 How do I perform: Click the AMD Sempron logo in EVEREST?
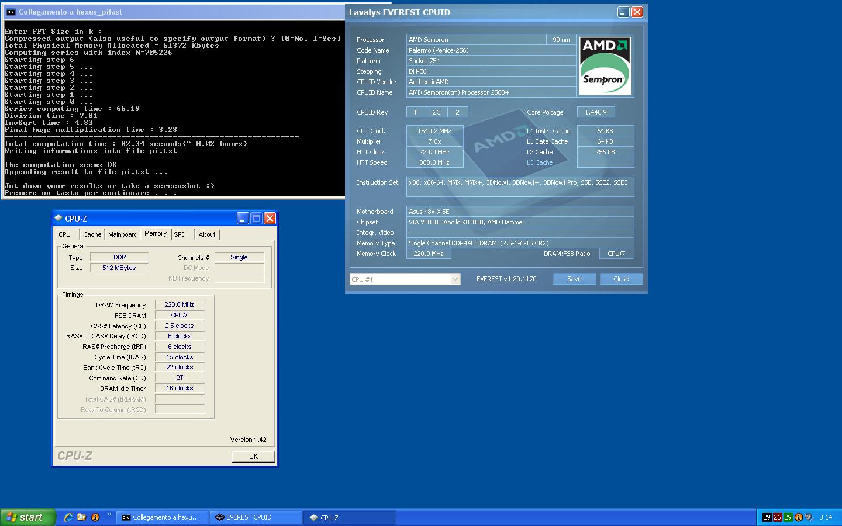click(605, 65)
